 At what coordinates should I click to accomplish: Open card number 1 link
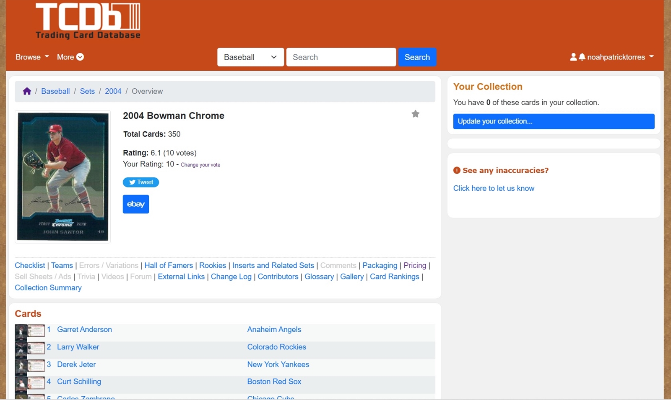[x=49, y=329]
